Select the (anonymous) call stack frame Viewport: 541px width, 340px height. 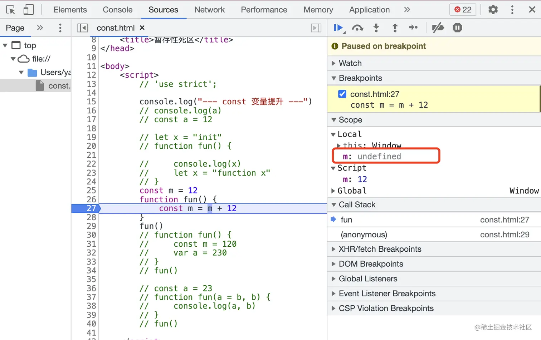click(434, 235)
